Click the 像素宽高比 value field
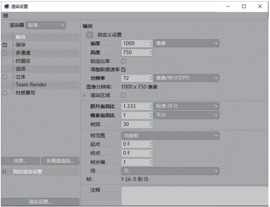The height and width of the screenshot is (207, 270). 135,115
